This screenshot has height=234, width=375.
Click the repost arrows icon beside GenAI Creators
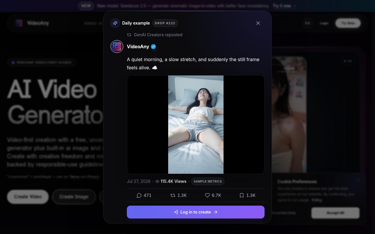(129, 35)
